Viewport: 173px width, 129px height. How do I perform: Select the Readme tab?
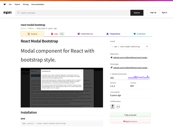click(x=32, y=34)
